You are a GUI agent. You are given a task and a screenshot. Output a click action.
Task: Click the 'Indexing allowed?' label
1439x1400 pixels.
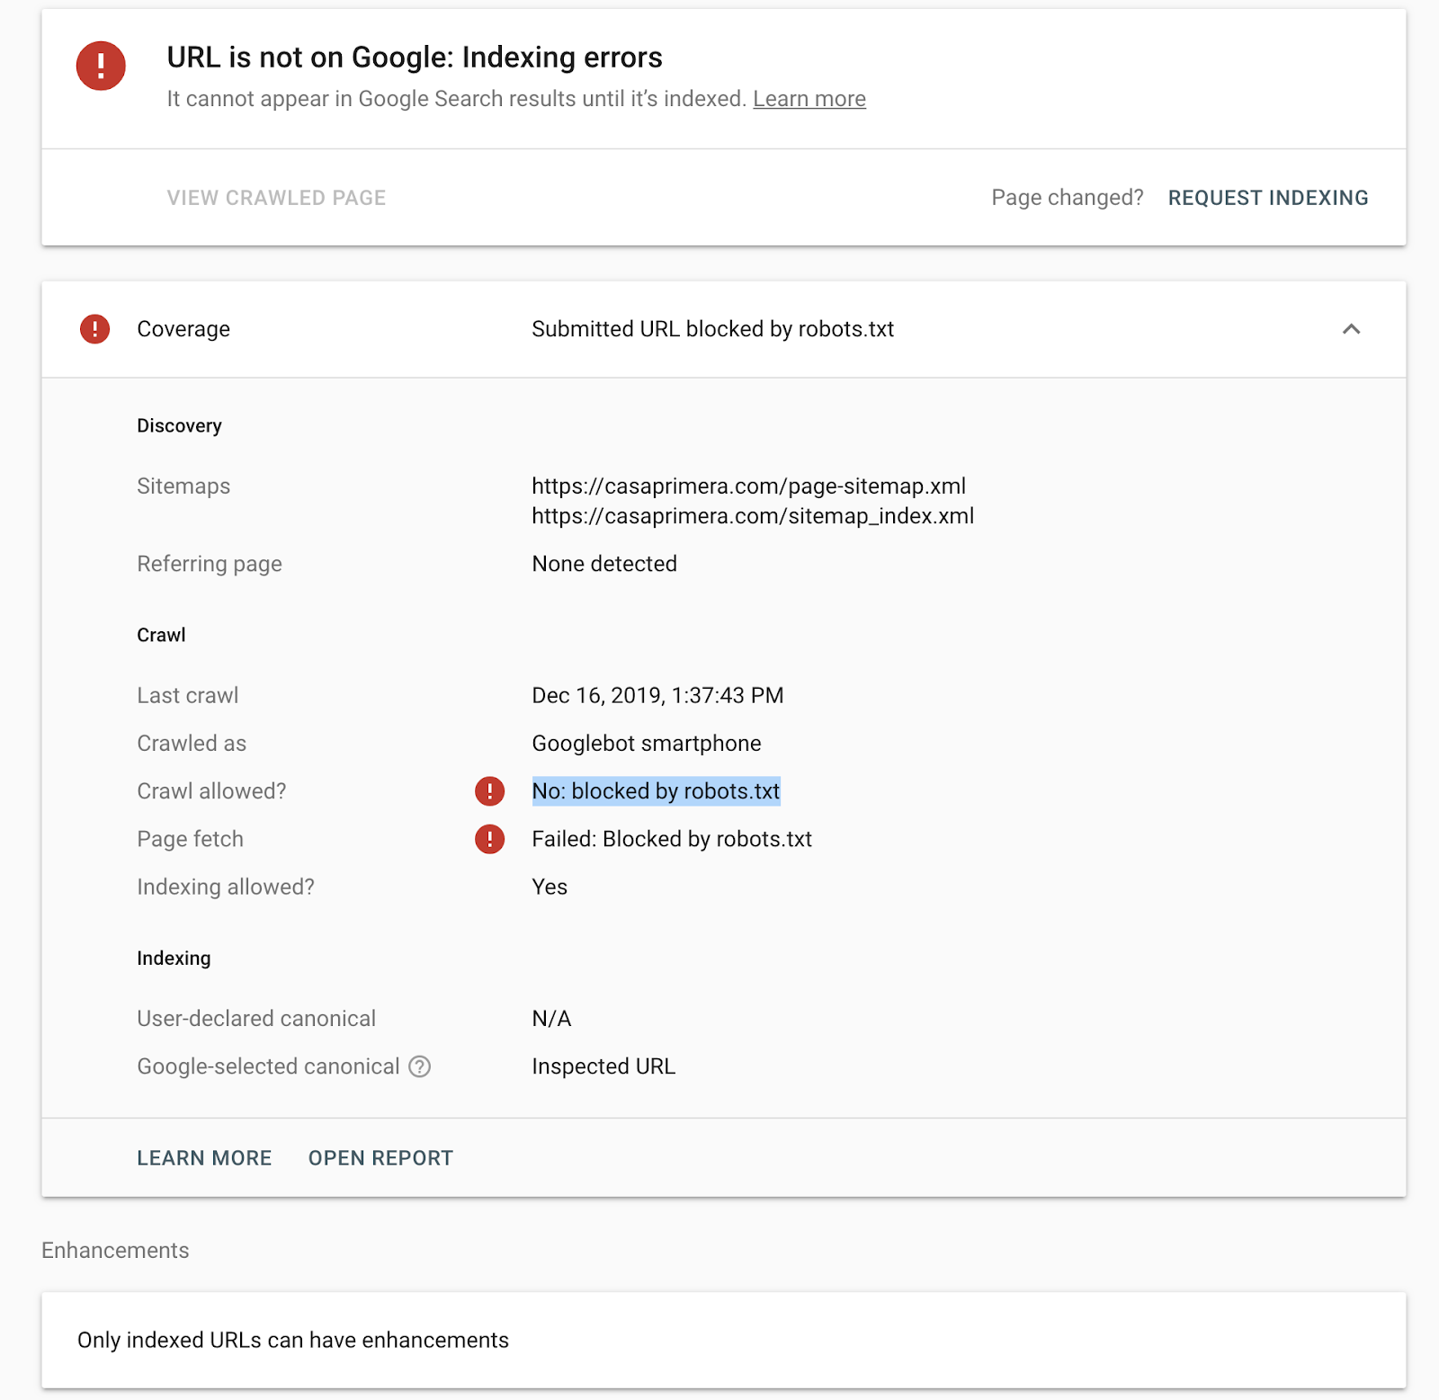[x=226, y=887]
